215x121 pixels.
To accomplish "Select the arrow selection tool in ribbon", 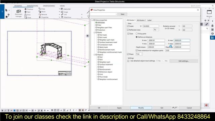I will coord(6,10).
